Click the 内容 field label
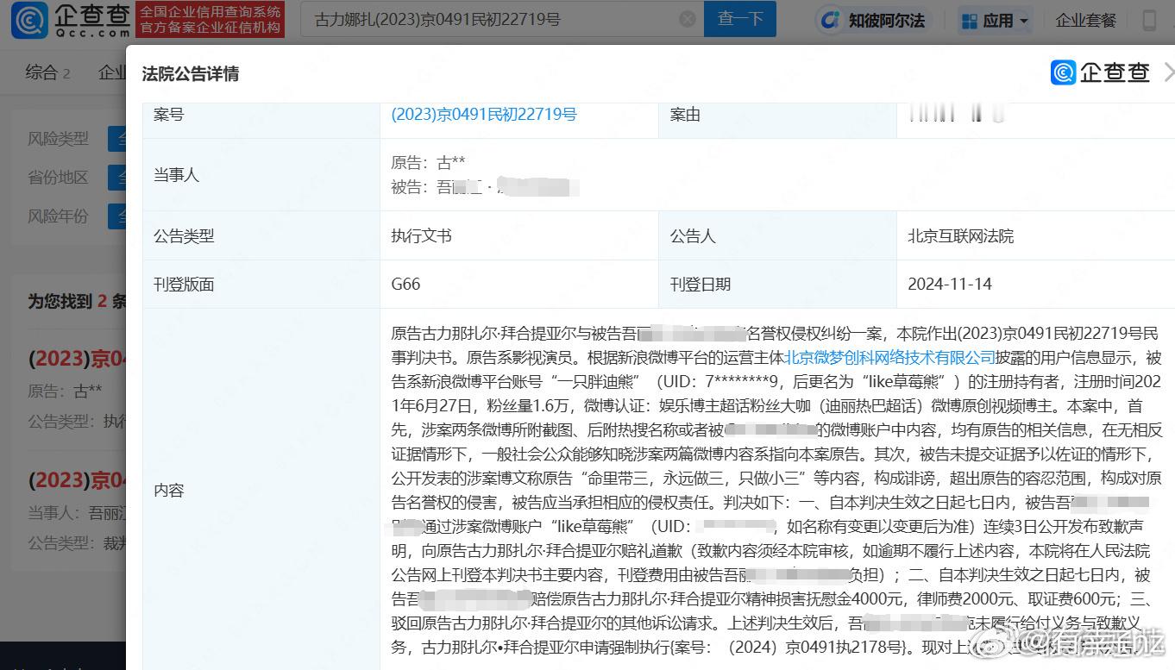The image size is (1175, 670). [168, 490]
